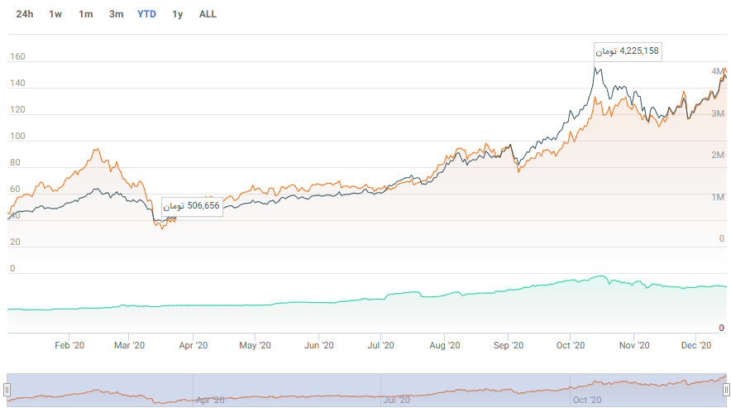Switch to the 1y range
The image size is (731, 408).
point(177,14)
